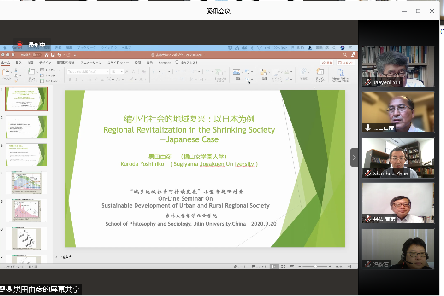
Task: Open the Design ribbon tab
Action: pos(45,63)
